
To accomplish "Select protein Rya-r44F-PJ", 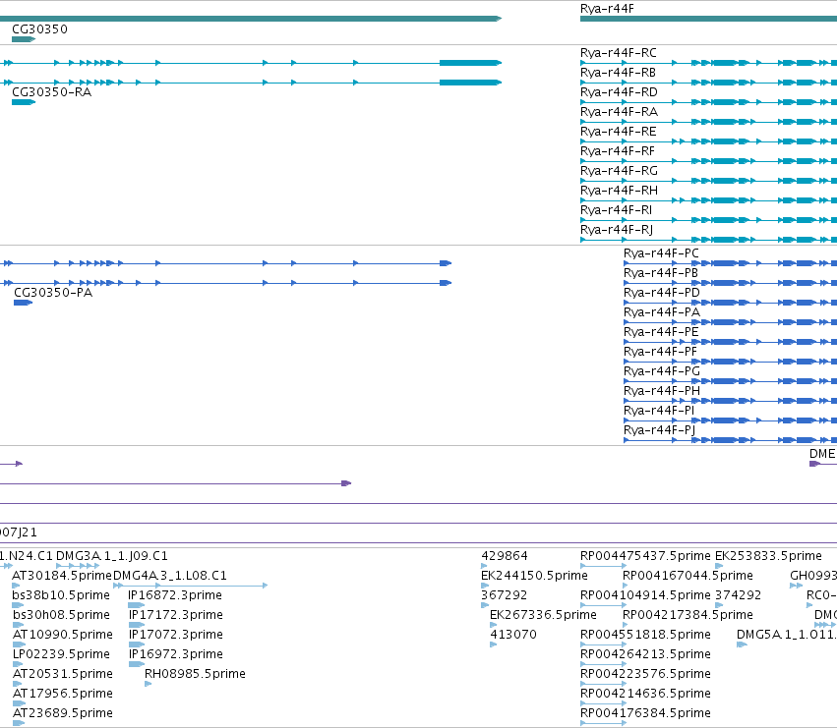I will coord(659,430).
